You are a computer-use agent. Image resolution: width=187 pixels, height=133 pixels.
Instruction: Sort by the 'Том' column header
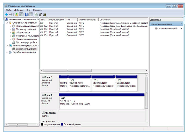(44, 20)
